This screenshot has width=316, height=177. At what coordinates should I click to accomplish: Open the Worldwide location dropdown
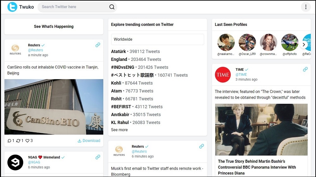click(158, 39)
